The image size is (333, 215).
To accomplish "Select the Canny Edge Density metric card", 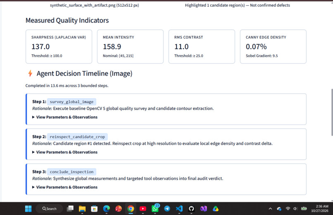I will (x=273, y=47).
